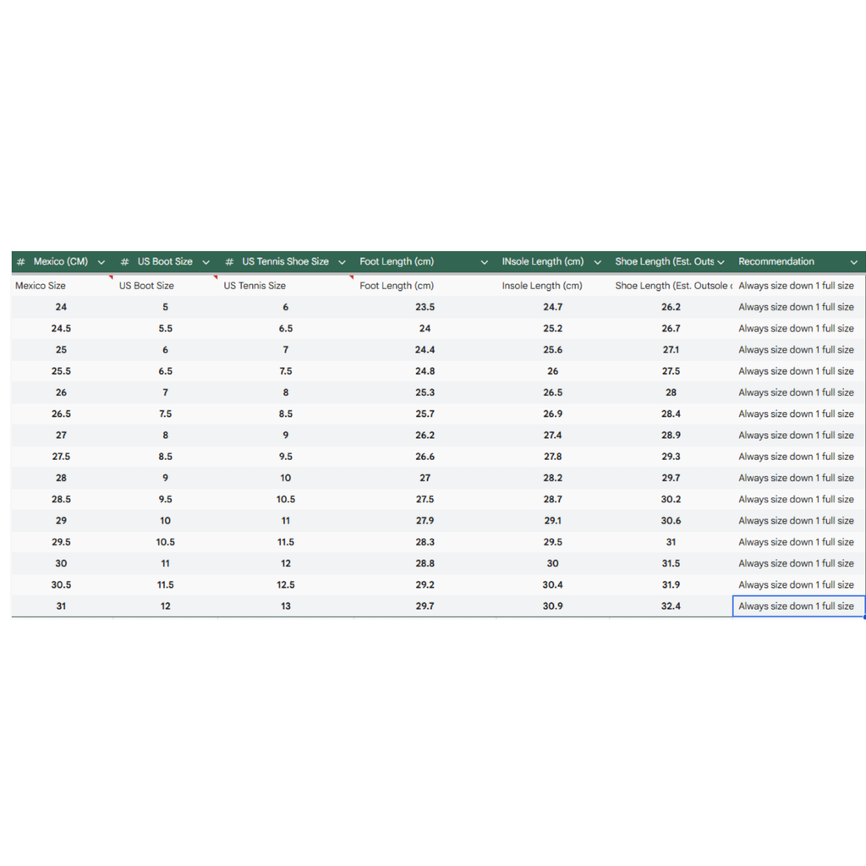Image resolution: width=866 pixels, height=866 pixels.
Task: Open the Foot Length (cm) header dropdown
Action: pos(485,262)
